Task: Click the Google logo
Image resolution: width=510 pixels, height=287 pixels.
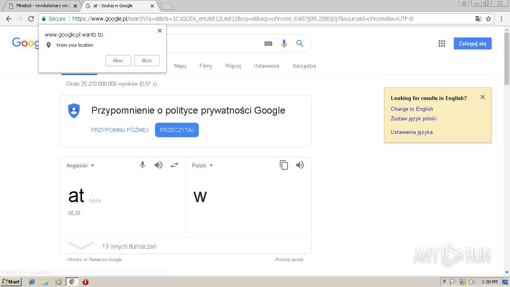Action: coord(25,43)
